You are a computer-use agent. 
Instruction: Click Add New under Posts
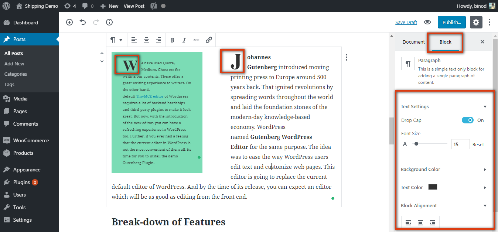coord(14,64)
